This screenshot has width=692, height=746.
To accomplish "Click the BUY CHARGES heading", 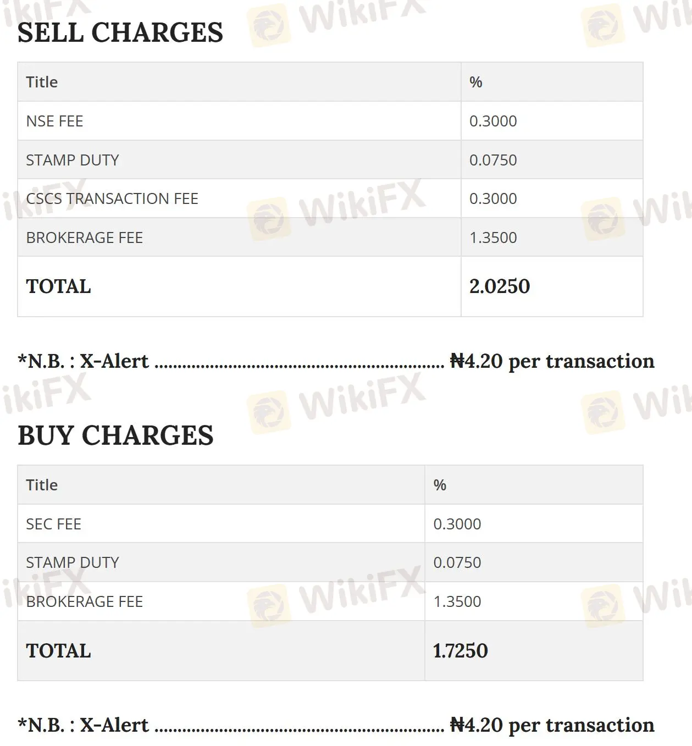I will (115, 436).
